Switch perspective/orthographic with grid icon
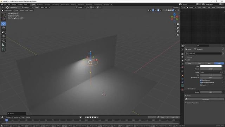 coord(178,35)
